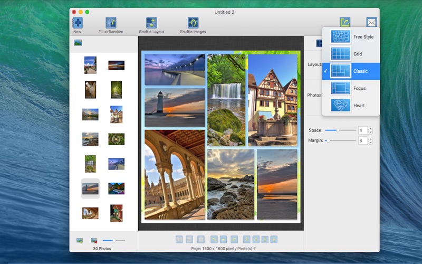Image resolution: width=422 pixels, height=264 pixels.
Task: Select the half-timbered houses library thumbnail
Action: coord(116,115)
